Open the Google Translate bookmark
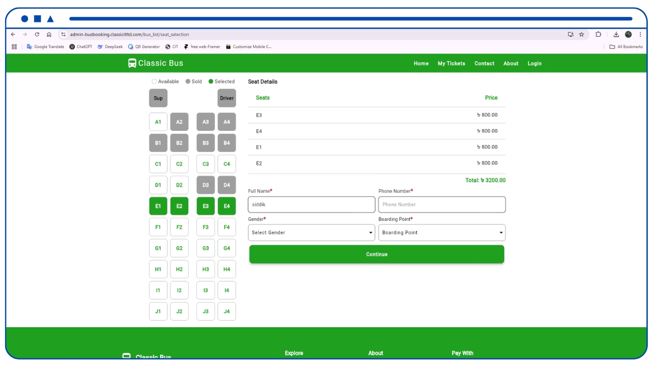The height and width of the screenshot is (367, 653). click(x=45, y=47)
